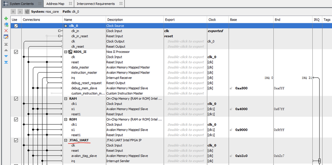332x165 pixels.
Task: Click the blue move to bottom icon
Action: coord(6,62)
